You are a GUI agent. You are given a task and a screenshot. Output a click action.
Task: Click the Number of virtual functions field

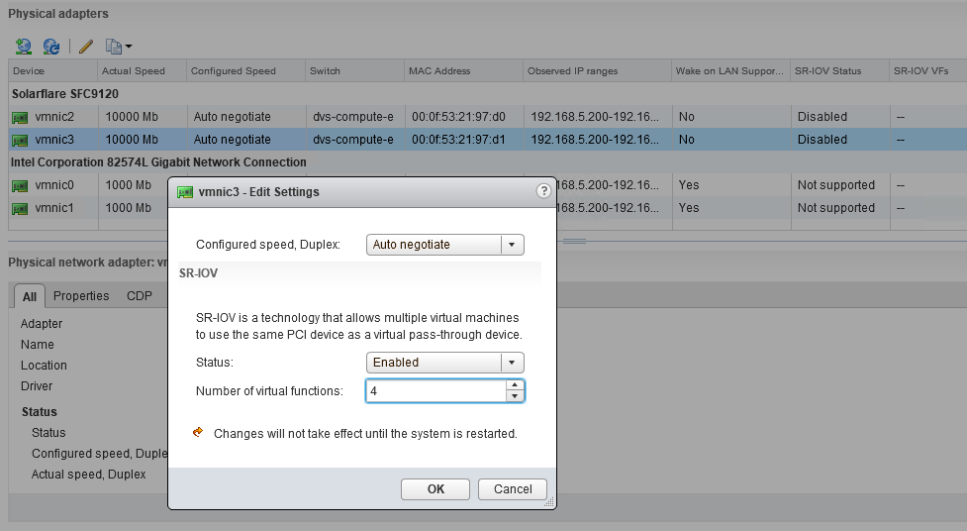point(436,391)
